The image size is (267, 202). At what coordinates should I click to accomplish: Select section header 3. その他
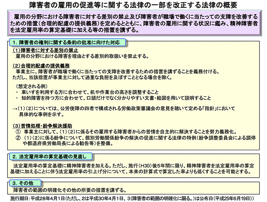tap(22, 183)
